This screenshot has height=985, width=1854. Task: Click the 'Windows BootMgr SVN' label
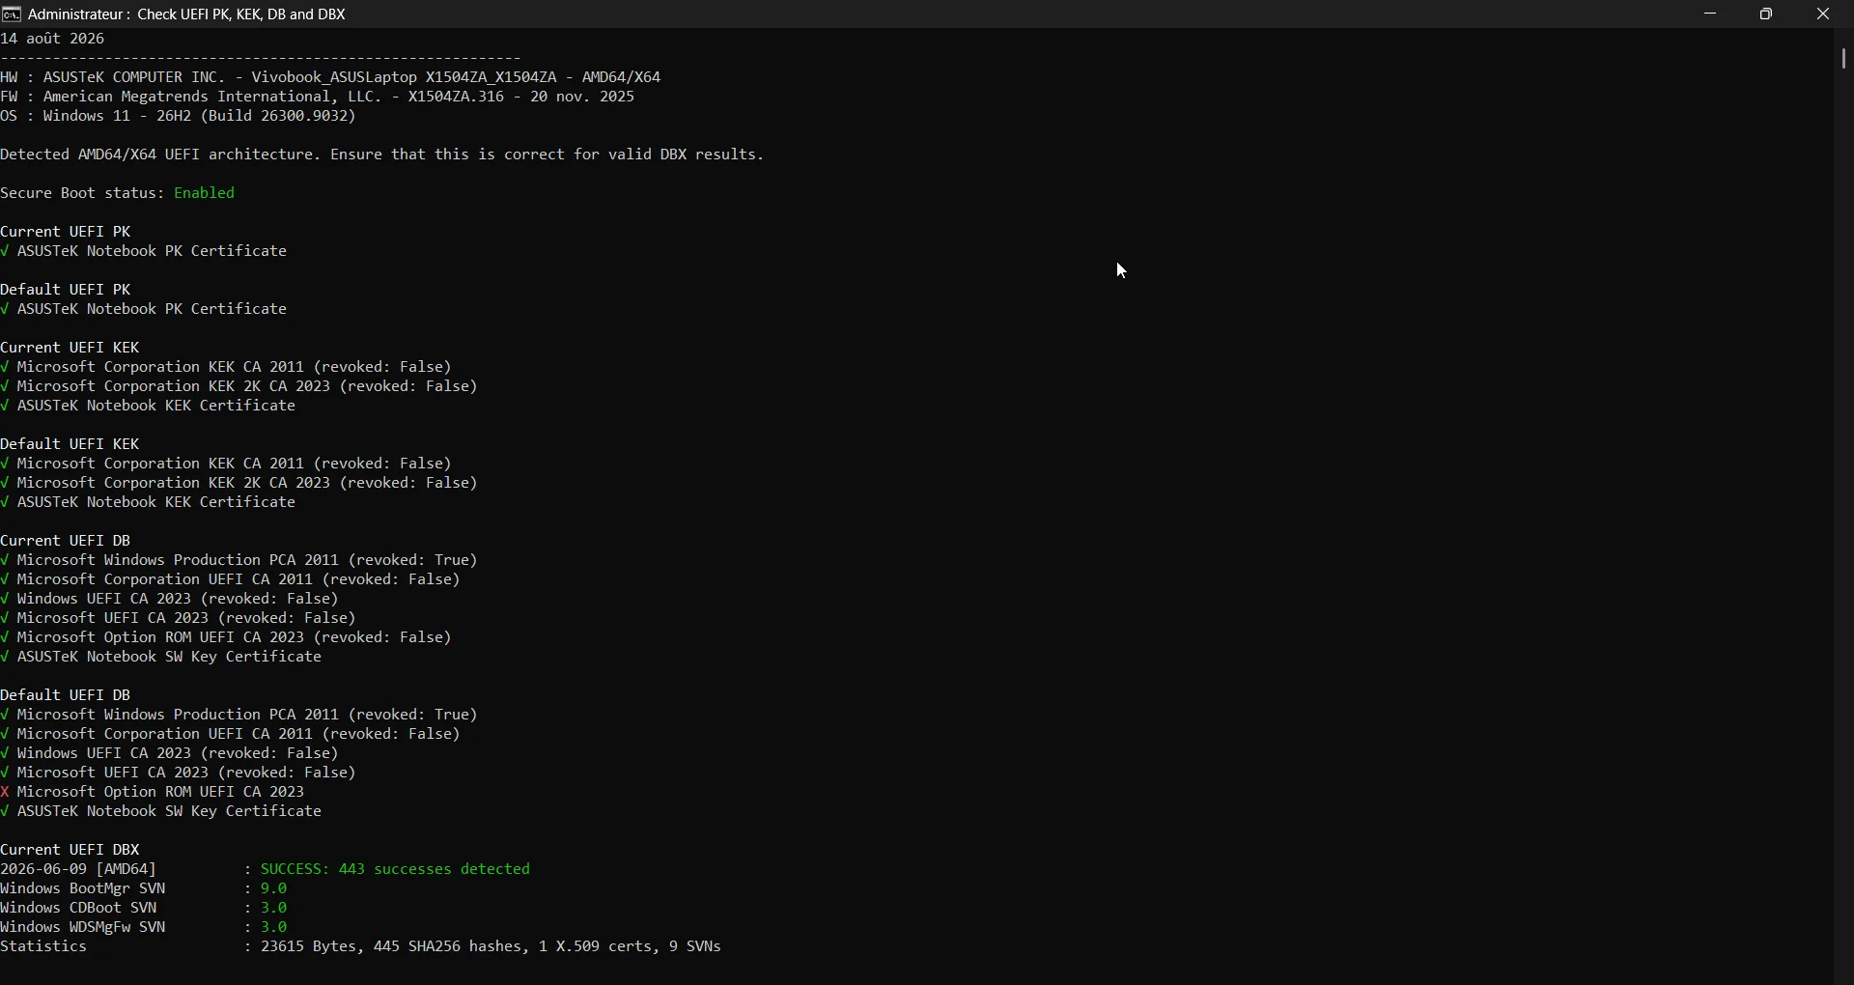tap(83, 888)
